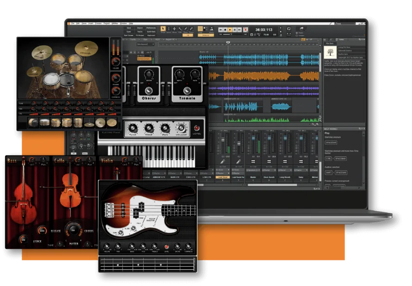
Task: Expand the Lead Vocal input dropdown
Action: (223, 169)
